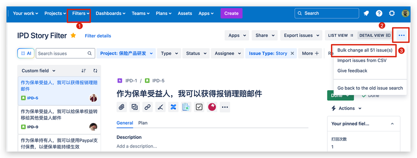Toggle the yellow star on IPD Story Filter
Image resolution: width=417 pixels, height=158 pixels.
coord(73,35)
